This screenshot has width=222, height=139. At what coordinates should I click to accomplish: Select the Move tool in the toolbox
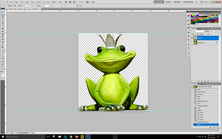pyautogui.click(x=3, y=12)
